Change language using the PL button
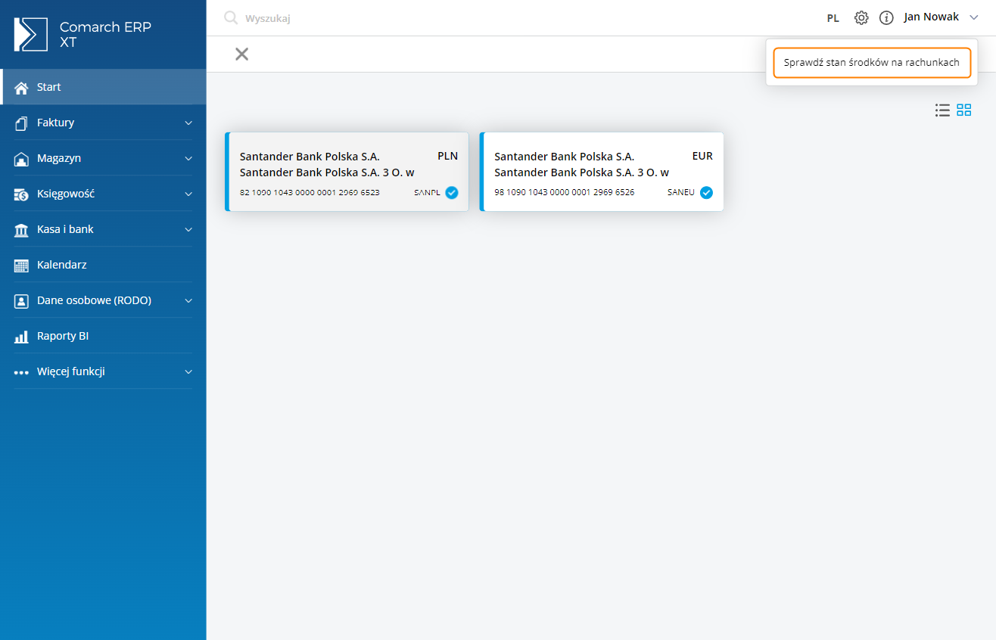Image resolution: width=996 pixels, height=640 pixels. (x=833, y=18)
